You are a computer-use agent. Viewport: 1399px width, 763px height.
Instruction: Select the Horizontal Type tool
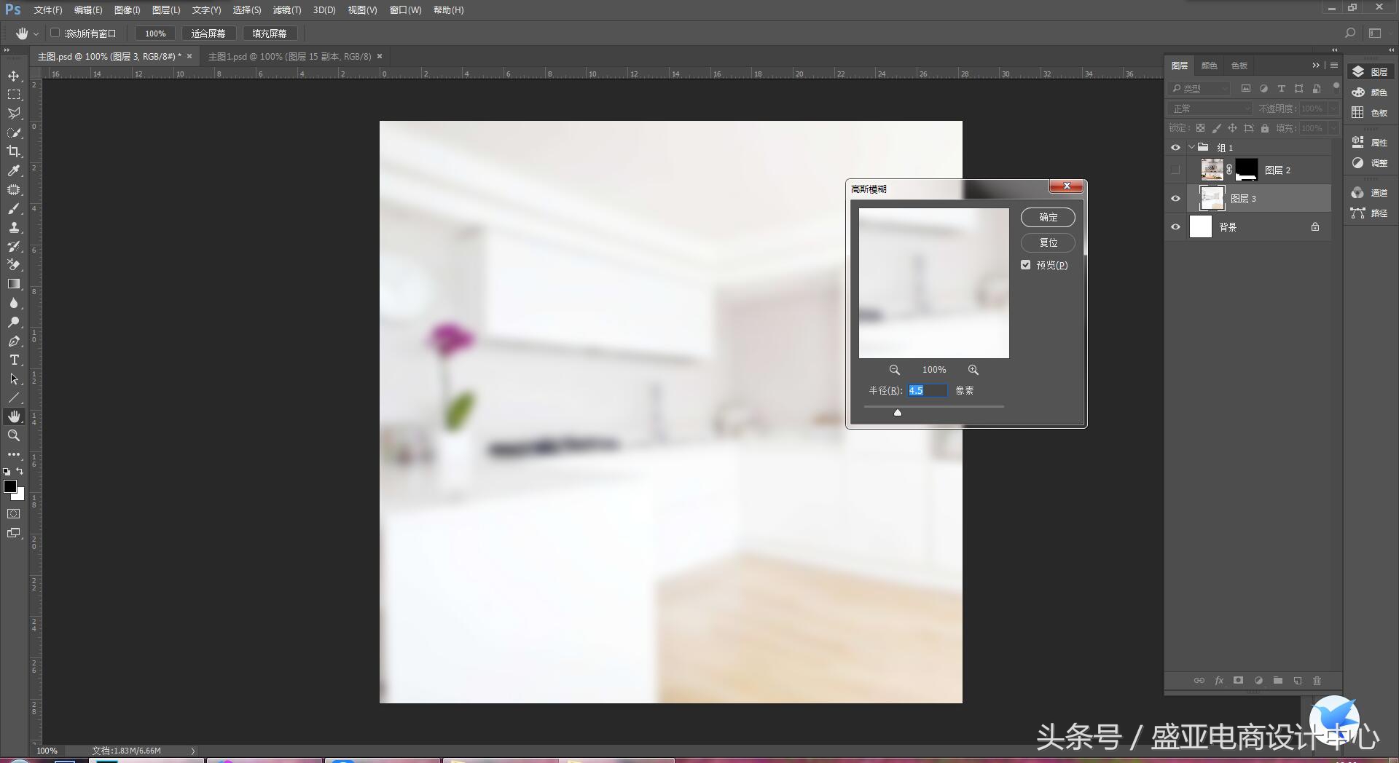(14, 360)
